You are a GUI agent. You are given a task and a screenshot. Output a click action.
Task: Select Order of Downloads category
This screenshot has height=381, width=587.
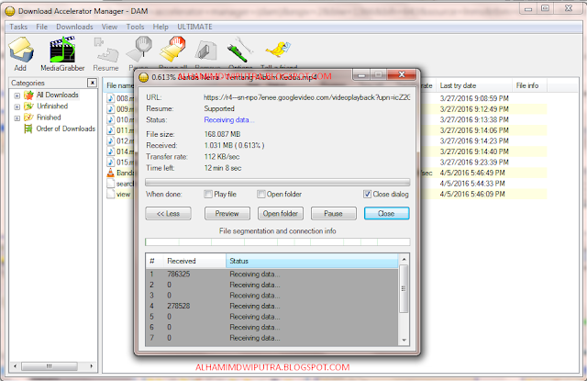[65, 129]
